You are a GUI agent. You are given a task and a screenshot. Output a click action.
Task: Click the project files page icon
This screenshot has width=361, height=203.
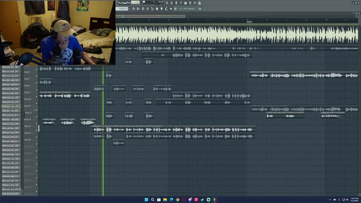point(157,9)
